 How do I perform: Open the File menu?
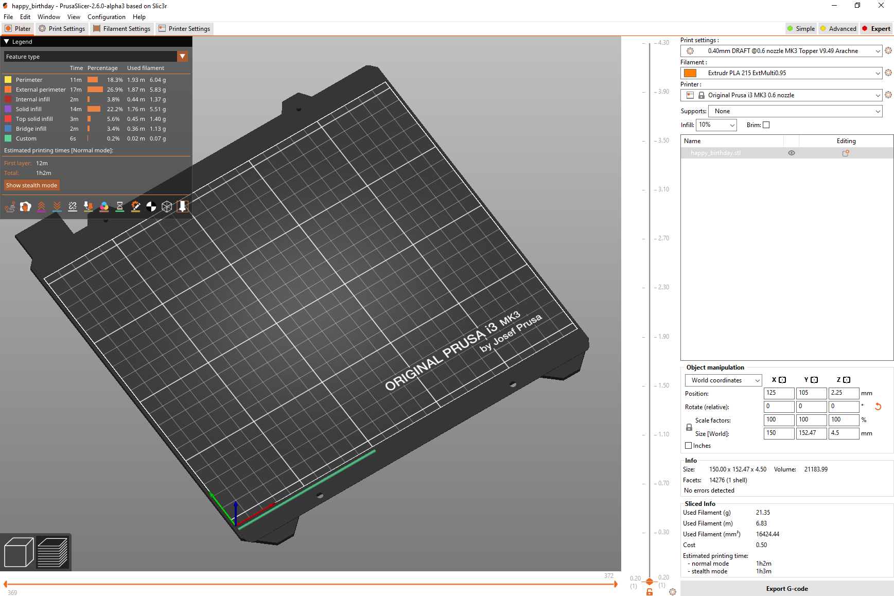click(8, 17)
